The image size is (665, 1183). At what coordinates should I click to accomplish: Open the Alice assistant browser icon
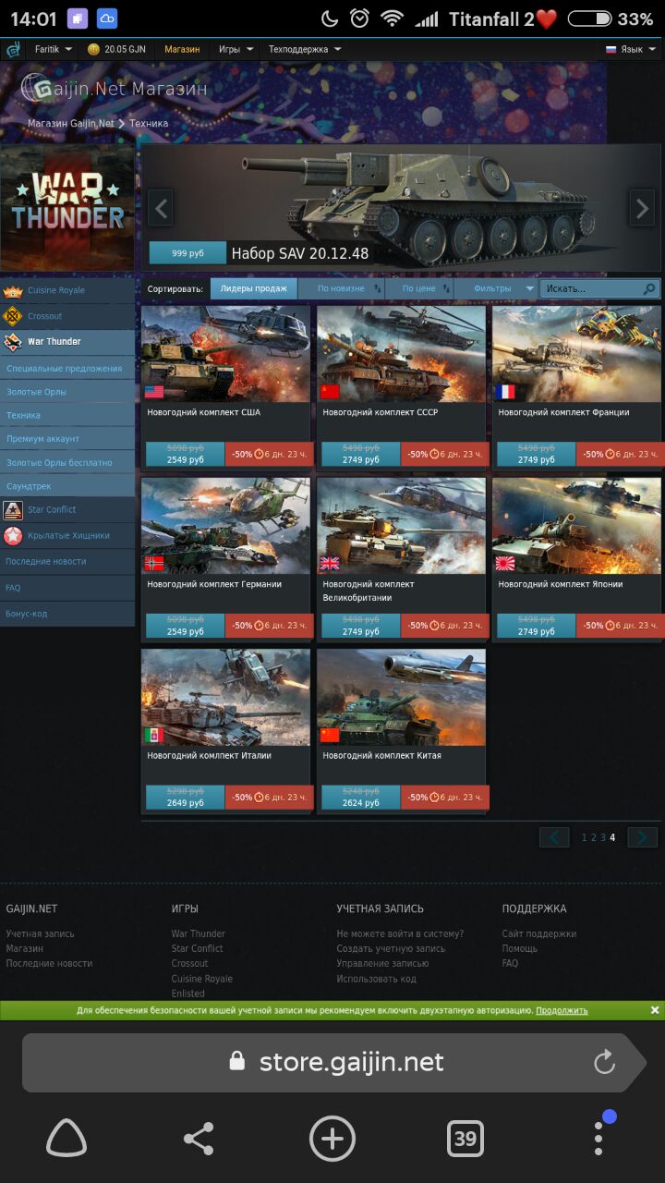66,1138
